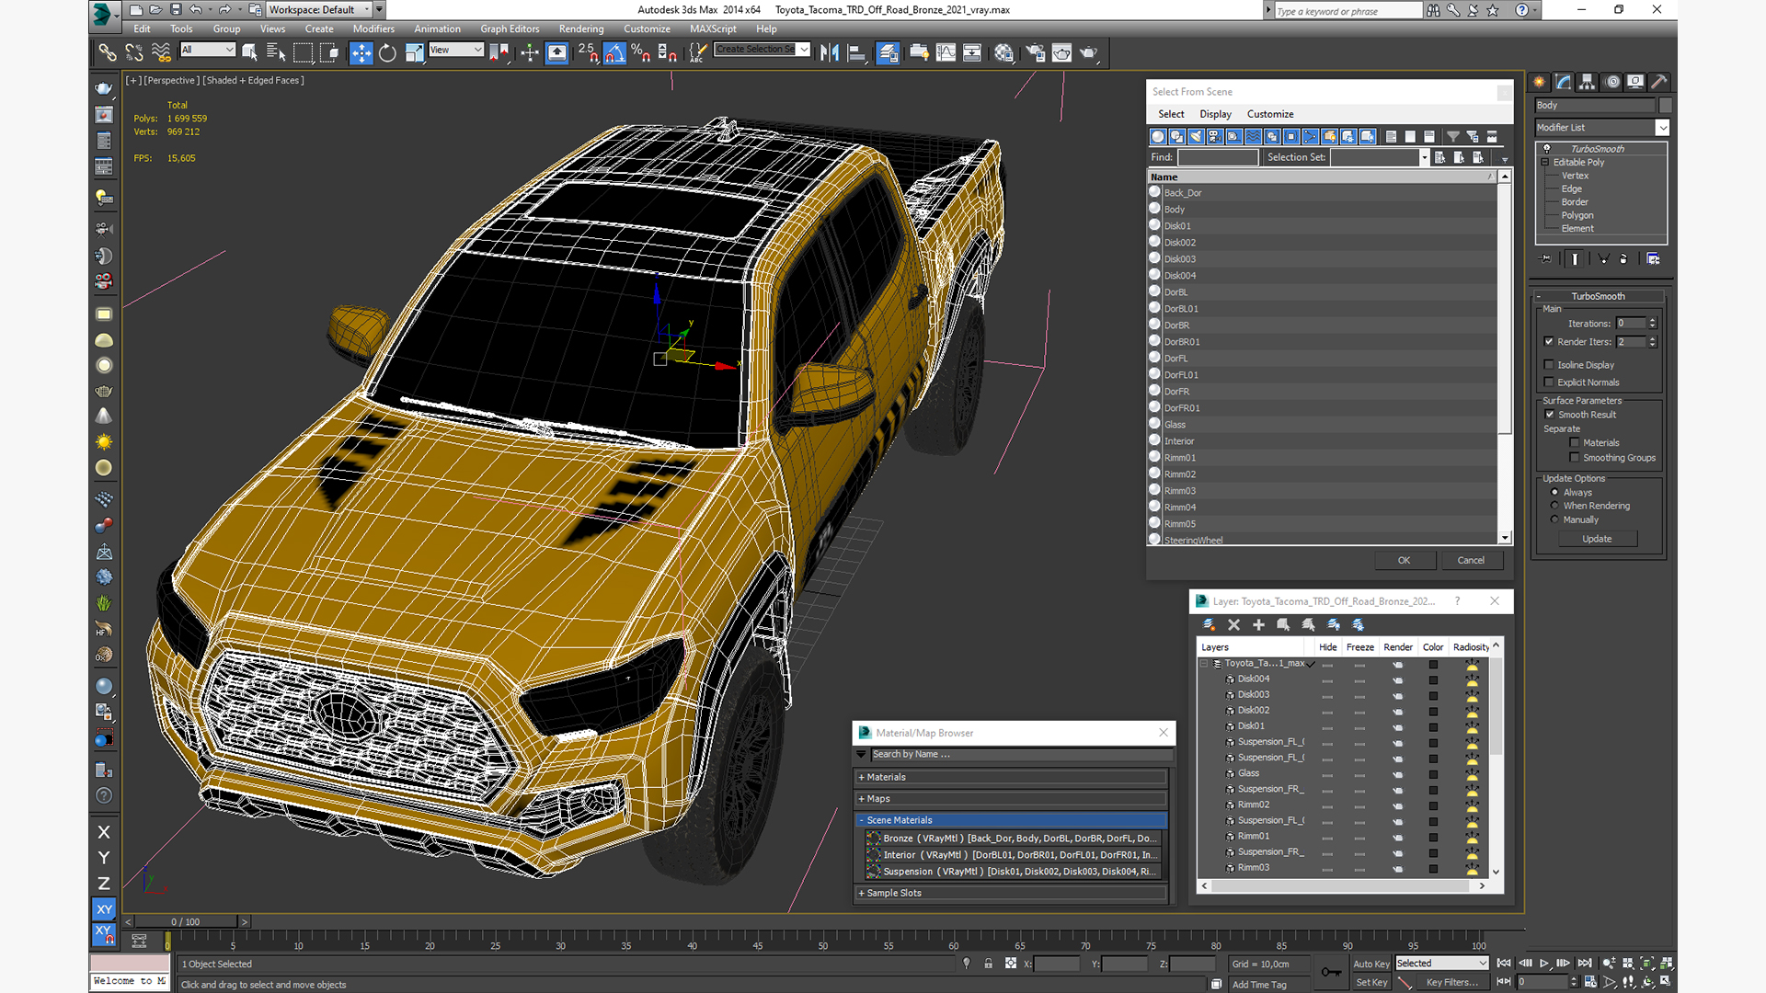Enable Separate by Materials checkbox
The width and height of the screenshot is (1766, 993).
pyautogui.click(x=1575, y=443)
